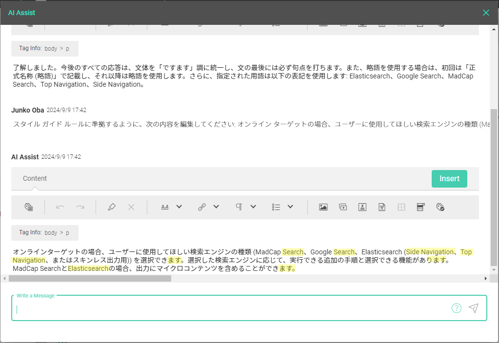Undo the last edit in Content editor
Viewport: 499px width, 343px height.
[x=60, y=207]
